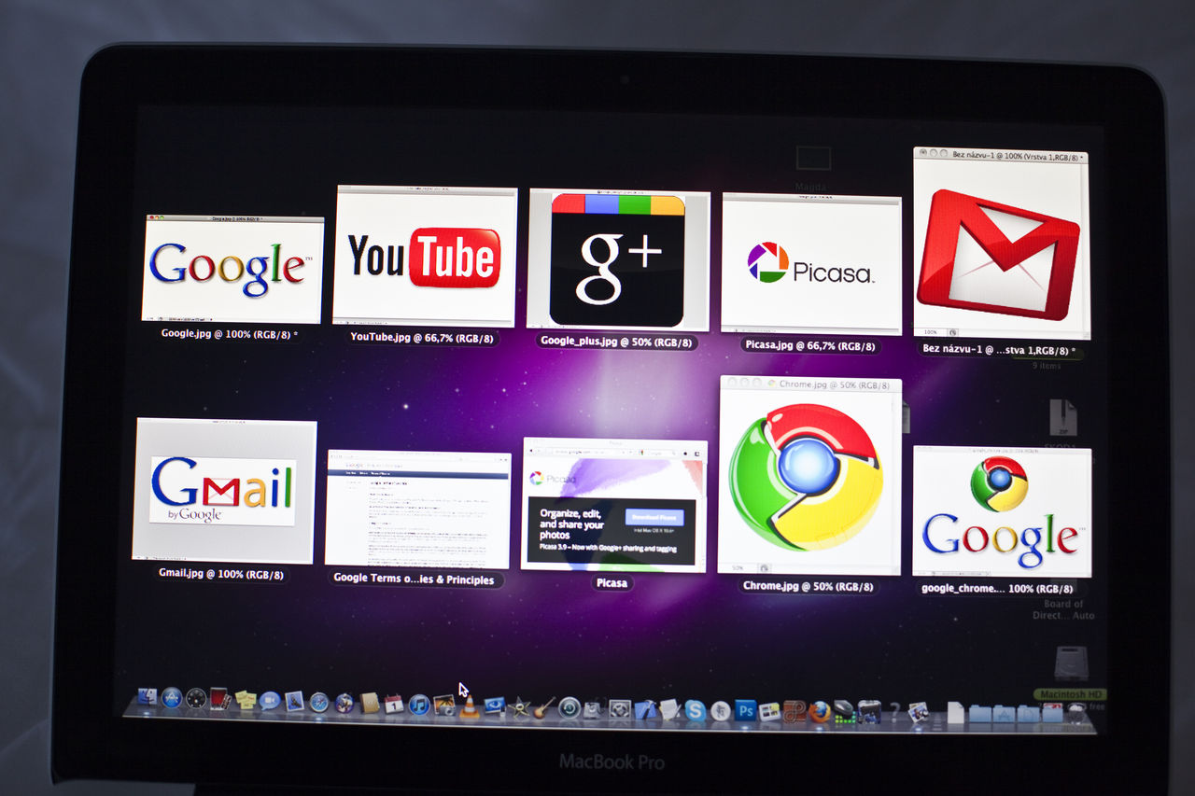The width and height of the screenshot is (1195, 796).
Task: Open Finder from the Dock
Action: coord(148,697)
